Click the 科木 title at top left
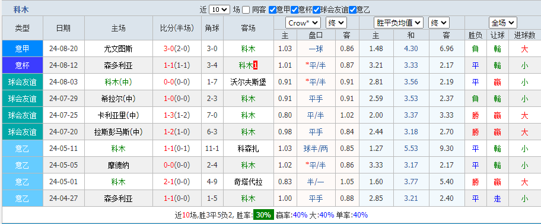Image resolution: width=541 pixels, height=224 pixels. tap(21, 10)
